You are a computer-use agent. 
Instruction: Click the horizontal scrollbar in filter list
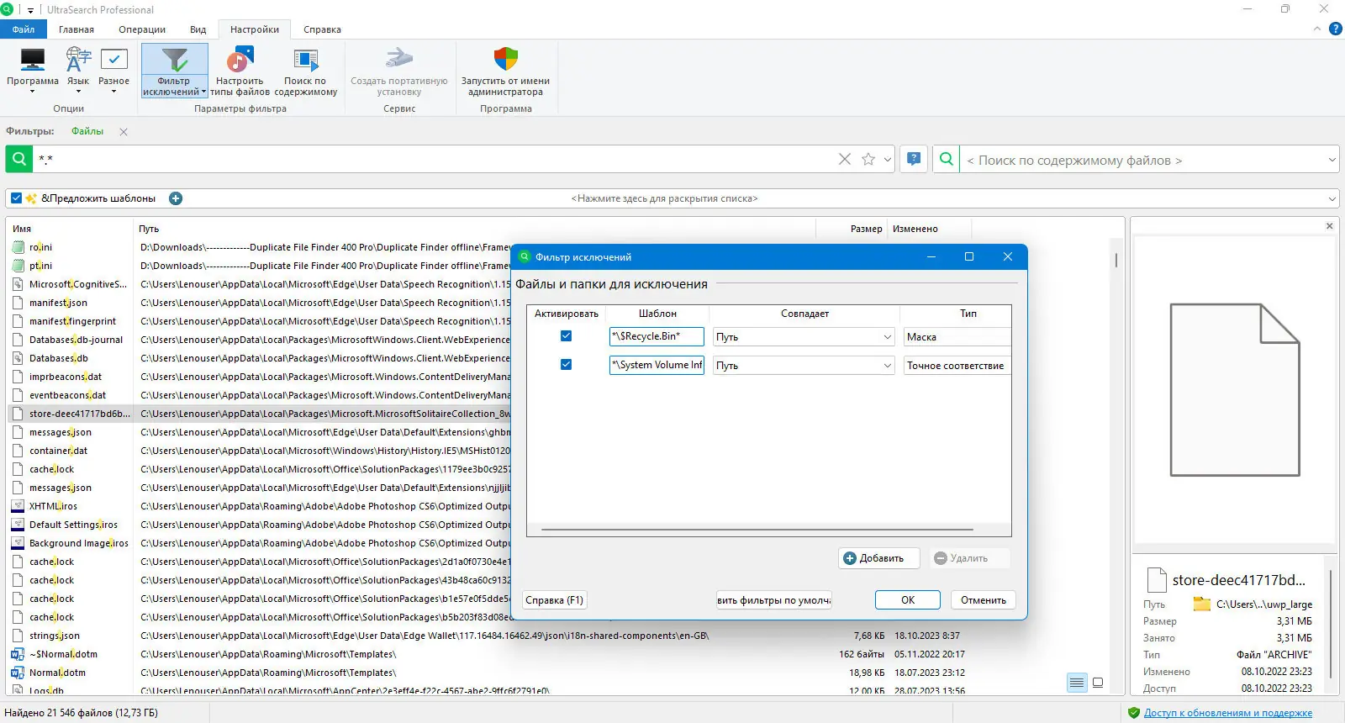click(757, 530)
